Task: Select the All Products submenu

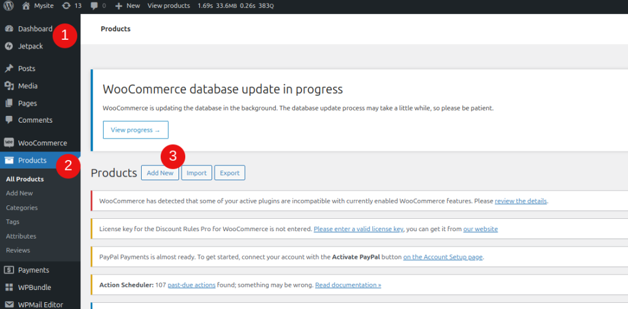Action: [x=25, y=179]
